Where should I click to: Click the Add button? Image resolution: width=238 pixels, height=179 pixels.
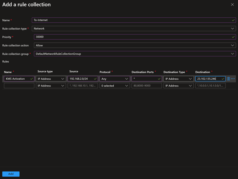11,174
